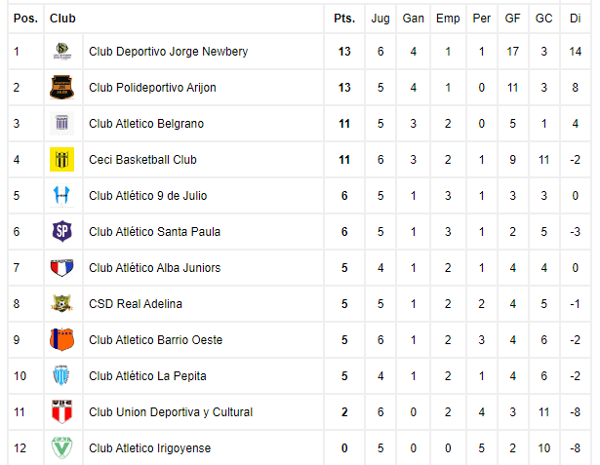Click the Di column header
Viewport: 600px width, 465px height.
point(576,18)
